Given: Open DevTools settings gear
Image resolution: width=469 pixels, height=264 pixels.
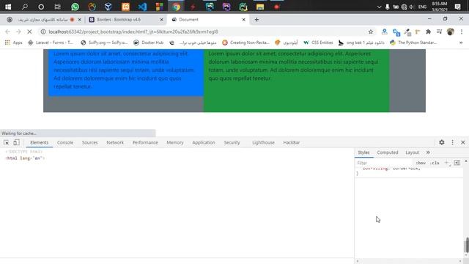Looking at the screenshot, I should (441, 142).
